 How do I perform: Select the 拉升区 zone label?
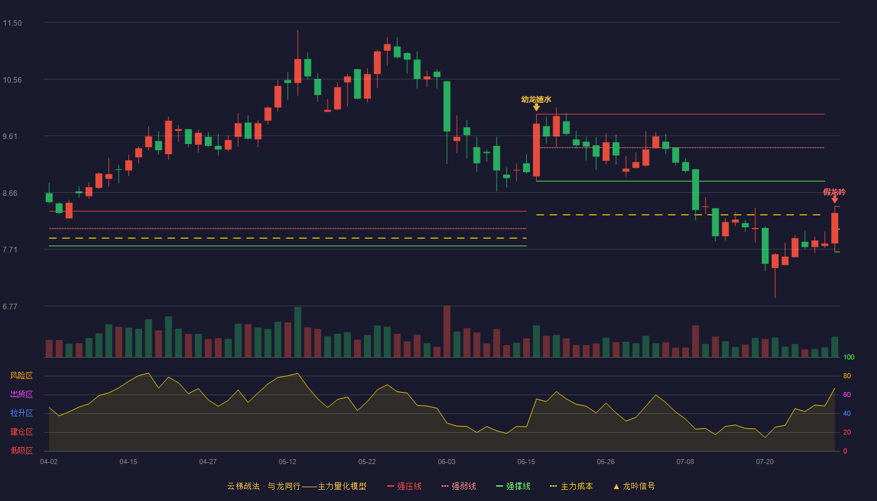(21, 413)
